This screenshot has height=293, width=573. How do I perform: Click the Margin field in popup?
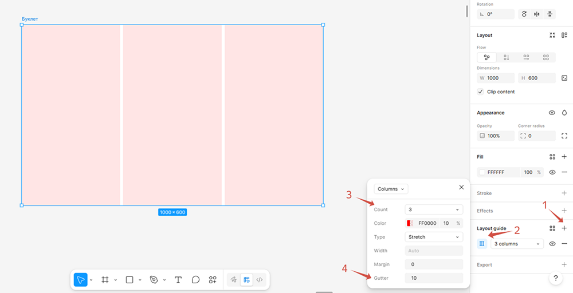pyautogui.click(x=434, y=264)
